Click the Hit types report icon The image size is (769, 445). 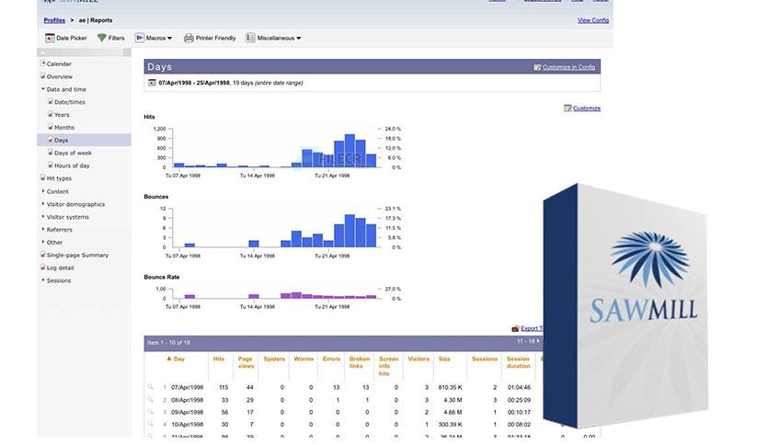pos(42,177)
